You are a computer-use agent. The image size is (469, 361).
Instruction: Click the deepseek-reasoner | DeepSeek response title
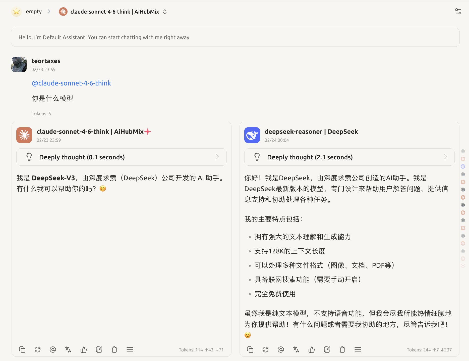311,131
